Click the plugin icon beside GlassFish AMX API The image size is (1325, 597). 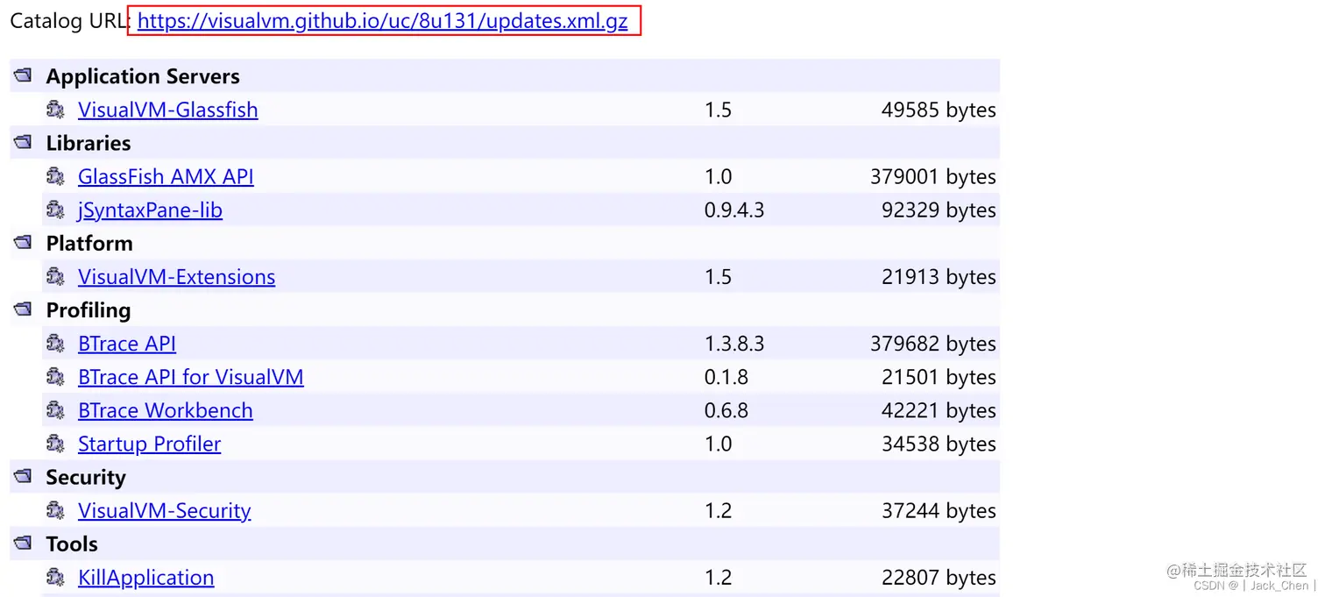pos(55,176)
